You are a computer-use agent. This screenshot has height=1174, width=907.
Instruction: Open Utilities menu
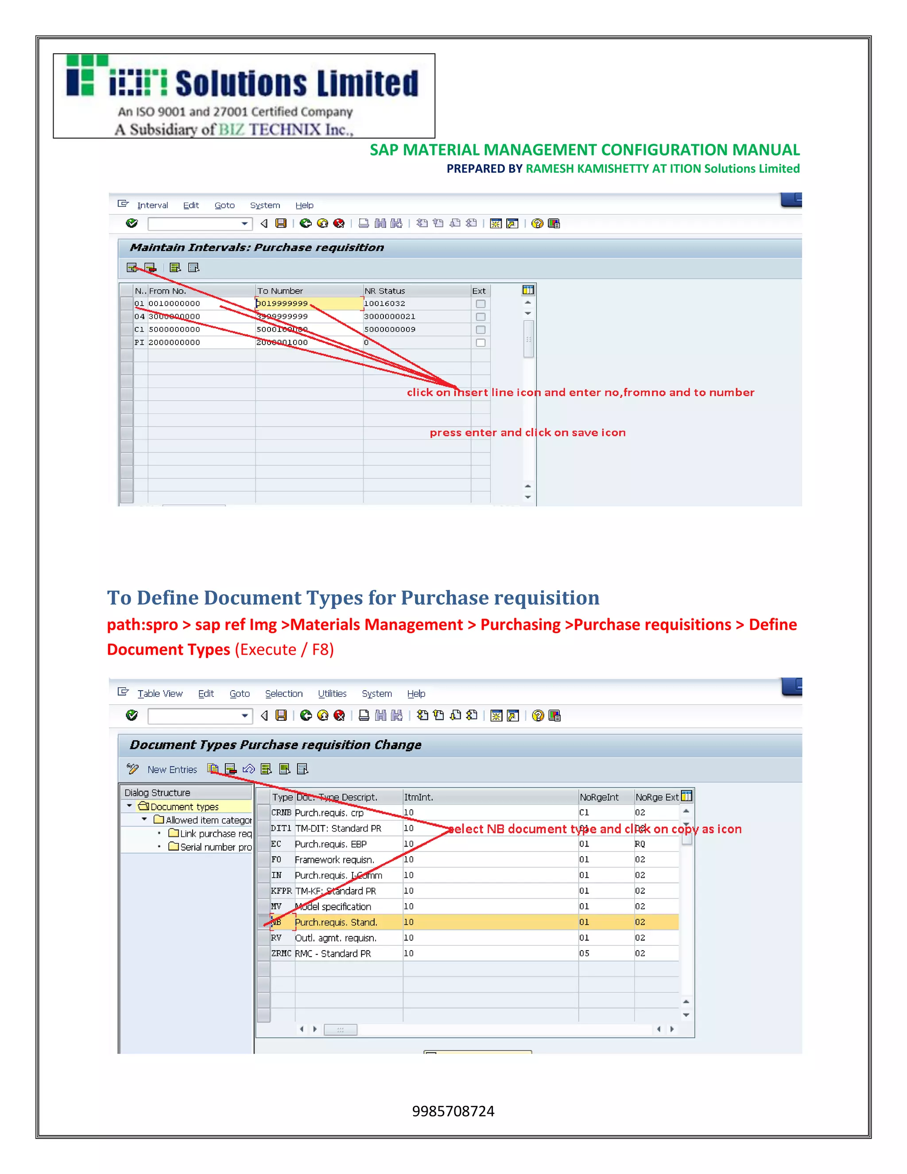(x=332, y=693)
